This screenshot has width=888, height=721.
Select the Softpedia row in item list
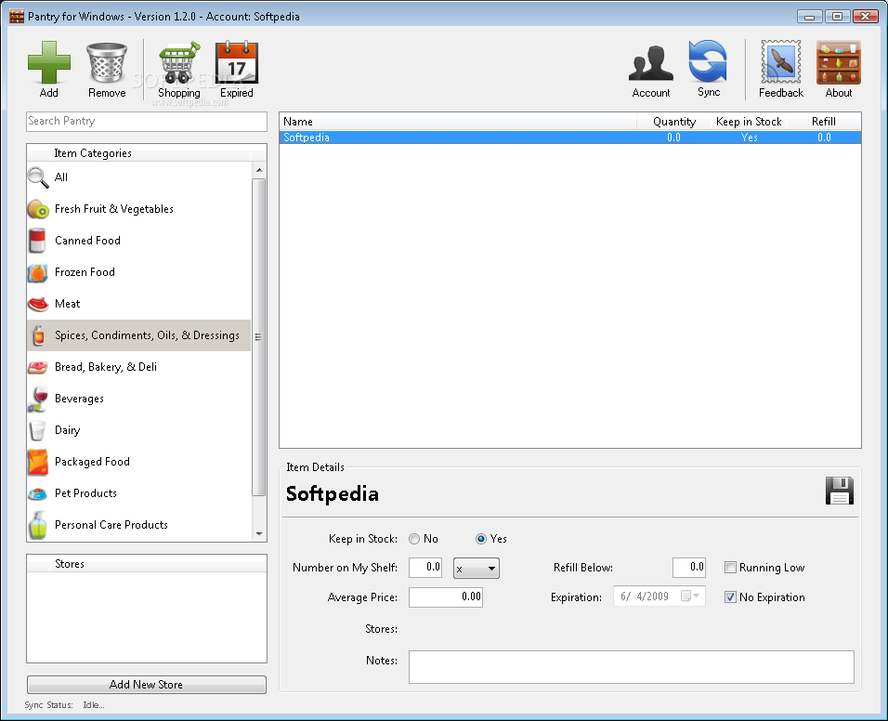(569, 138)
